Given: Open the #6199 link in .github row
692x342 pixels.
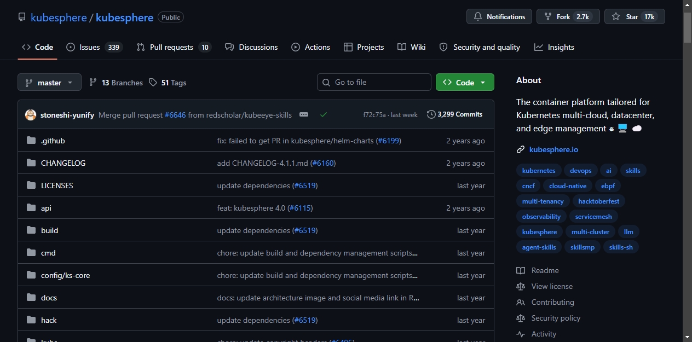Looking at the screenshot, I should [x=389, y=141].
